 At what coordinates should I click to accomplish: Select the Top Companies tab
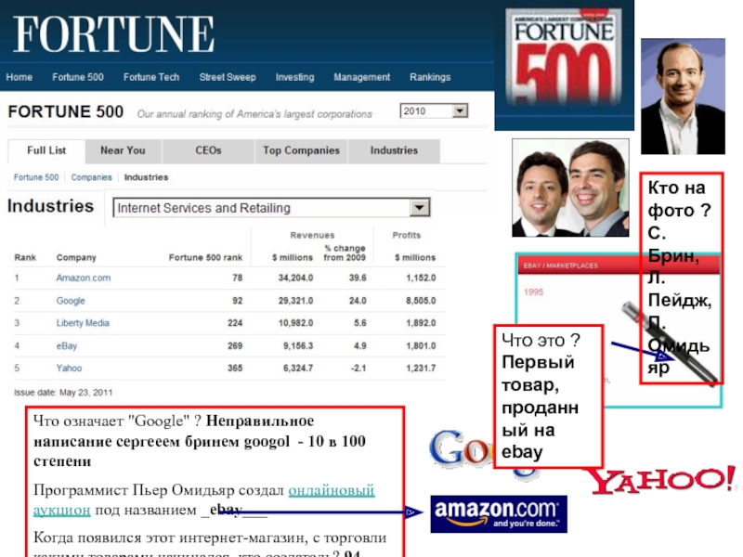pyautogui.click(x=301, y=150)
